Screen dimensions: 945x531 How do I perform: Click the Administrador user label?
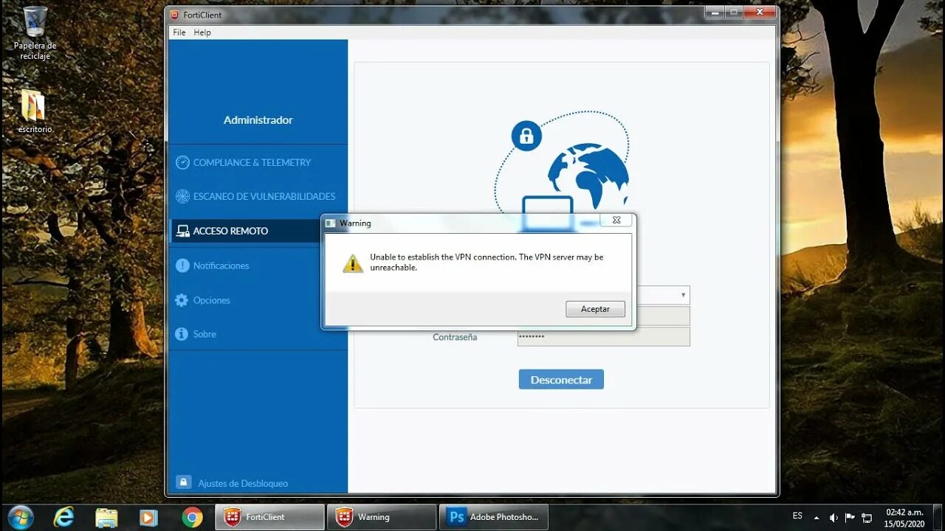[258, 119]
